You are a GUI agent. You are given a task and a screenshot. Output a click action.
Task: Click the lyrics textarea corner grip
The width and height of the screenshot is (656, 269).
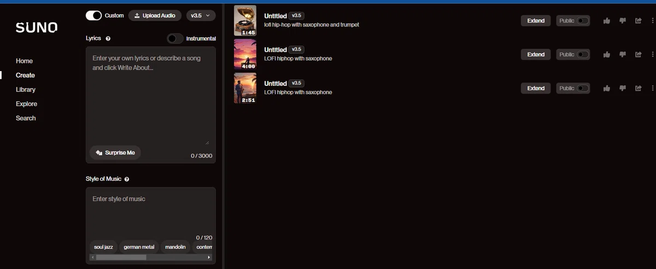[x=207, y=142]
